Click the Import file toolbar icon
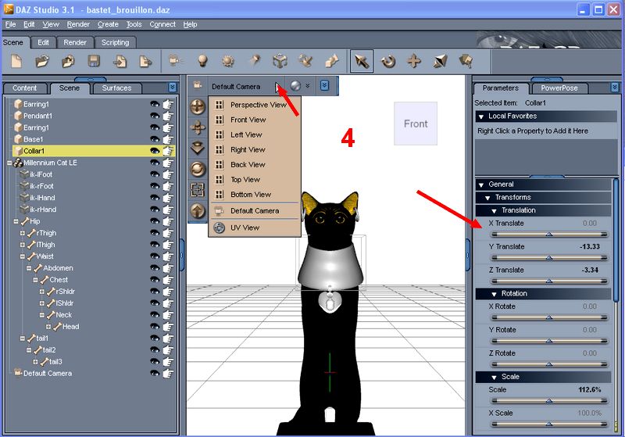 click(x=120, y=62)
